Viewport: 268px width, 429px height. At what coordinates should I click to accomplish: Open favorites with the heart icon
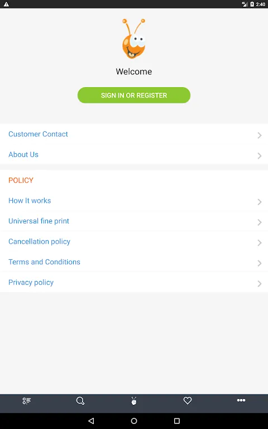click(188, 401)
